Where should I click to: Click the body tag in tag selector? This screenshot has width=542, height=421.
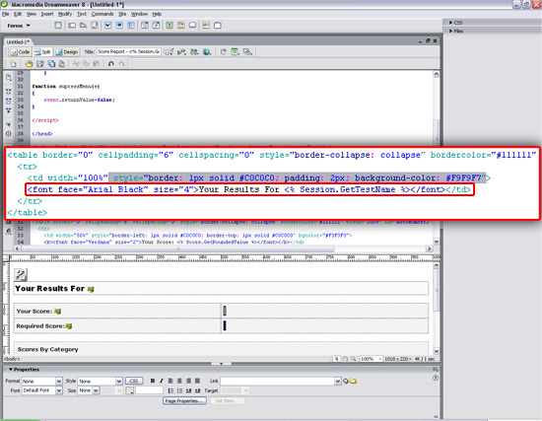coord(12,359)
